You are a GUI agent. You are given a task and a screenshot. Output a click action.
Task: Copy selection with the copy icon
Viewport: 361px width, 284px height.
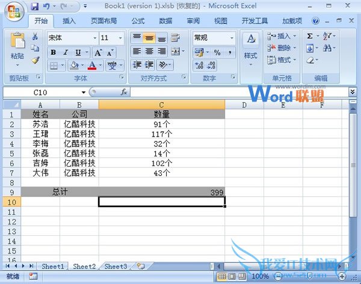coord(35,48)
